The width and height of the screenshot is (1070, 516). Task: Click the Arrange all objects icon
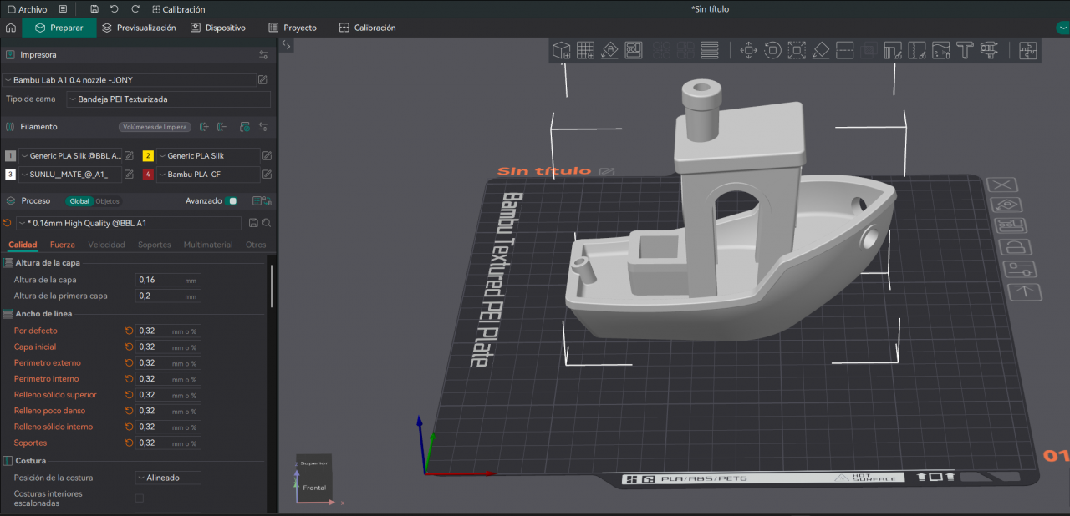634,51
